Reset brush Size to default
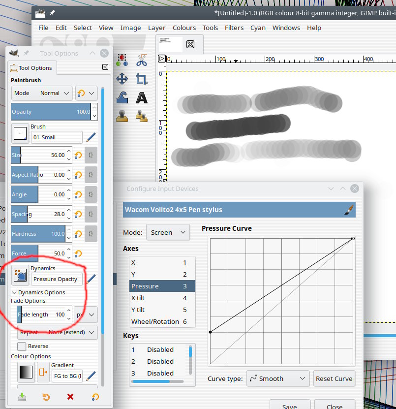 coord(78,155)
